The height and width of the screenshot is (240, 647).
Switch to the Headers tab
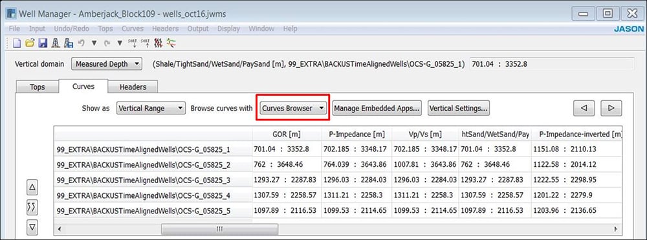pos(133,87)
